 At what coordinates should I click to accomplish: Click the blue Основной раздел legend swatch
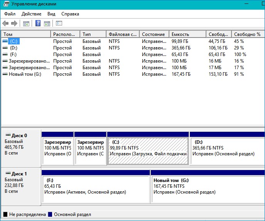(50, 214)
